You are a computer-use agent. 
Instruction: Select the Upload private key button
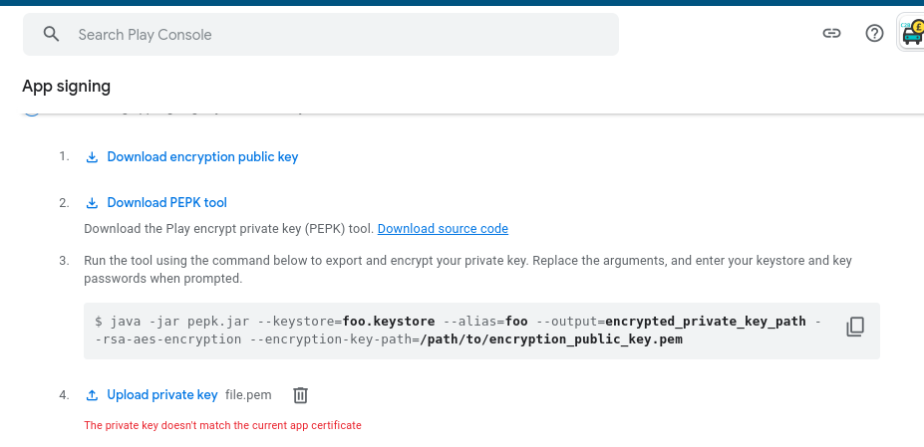(x=161, y=395)
